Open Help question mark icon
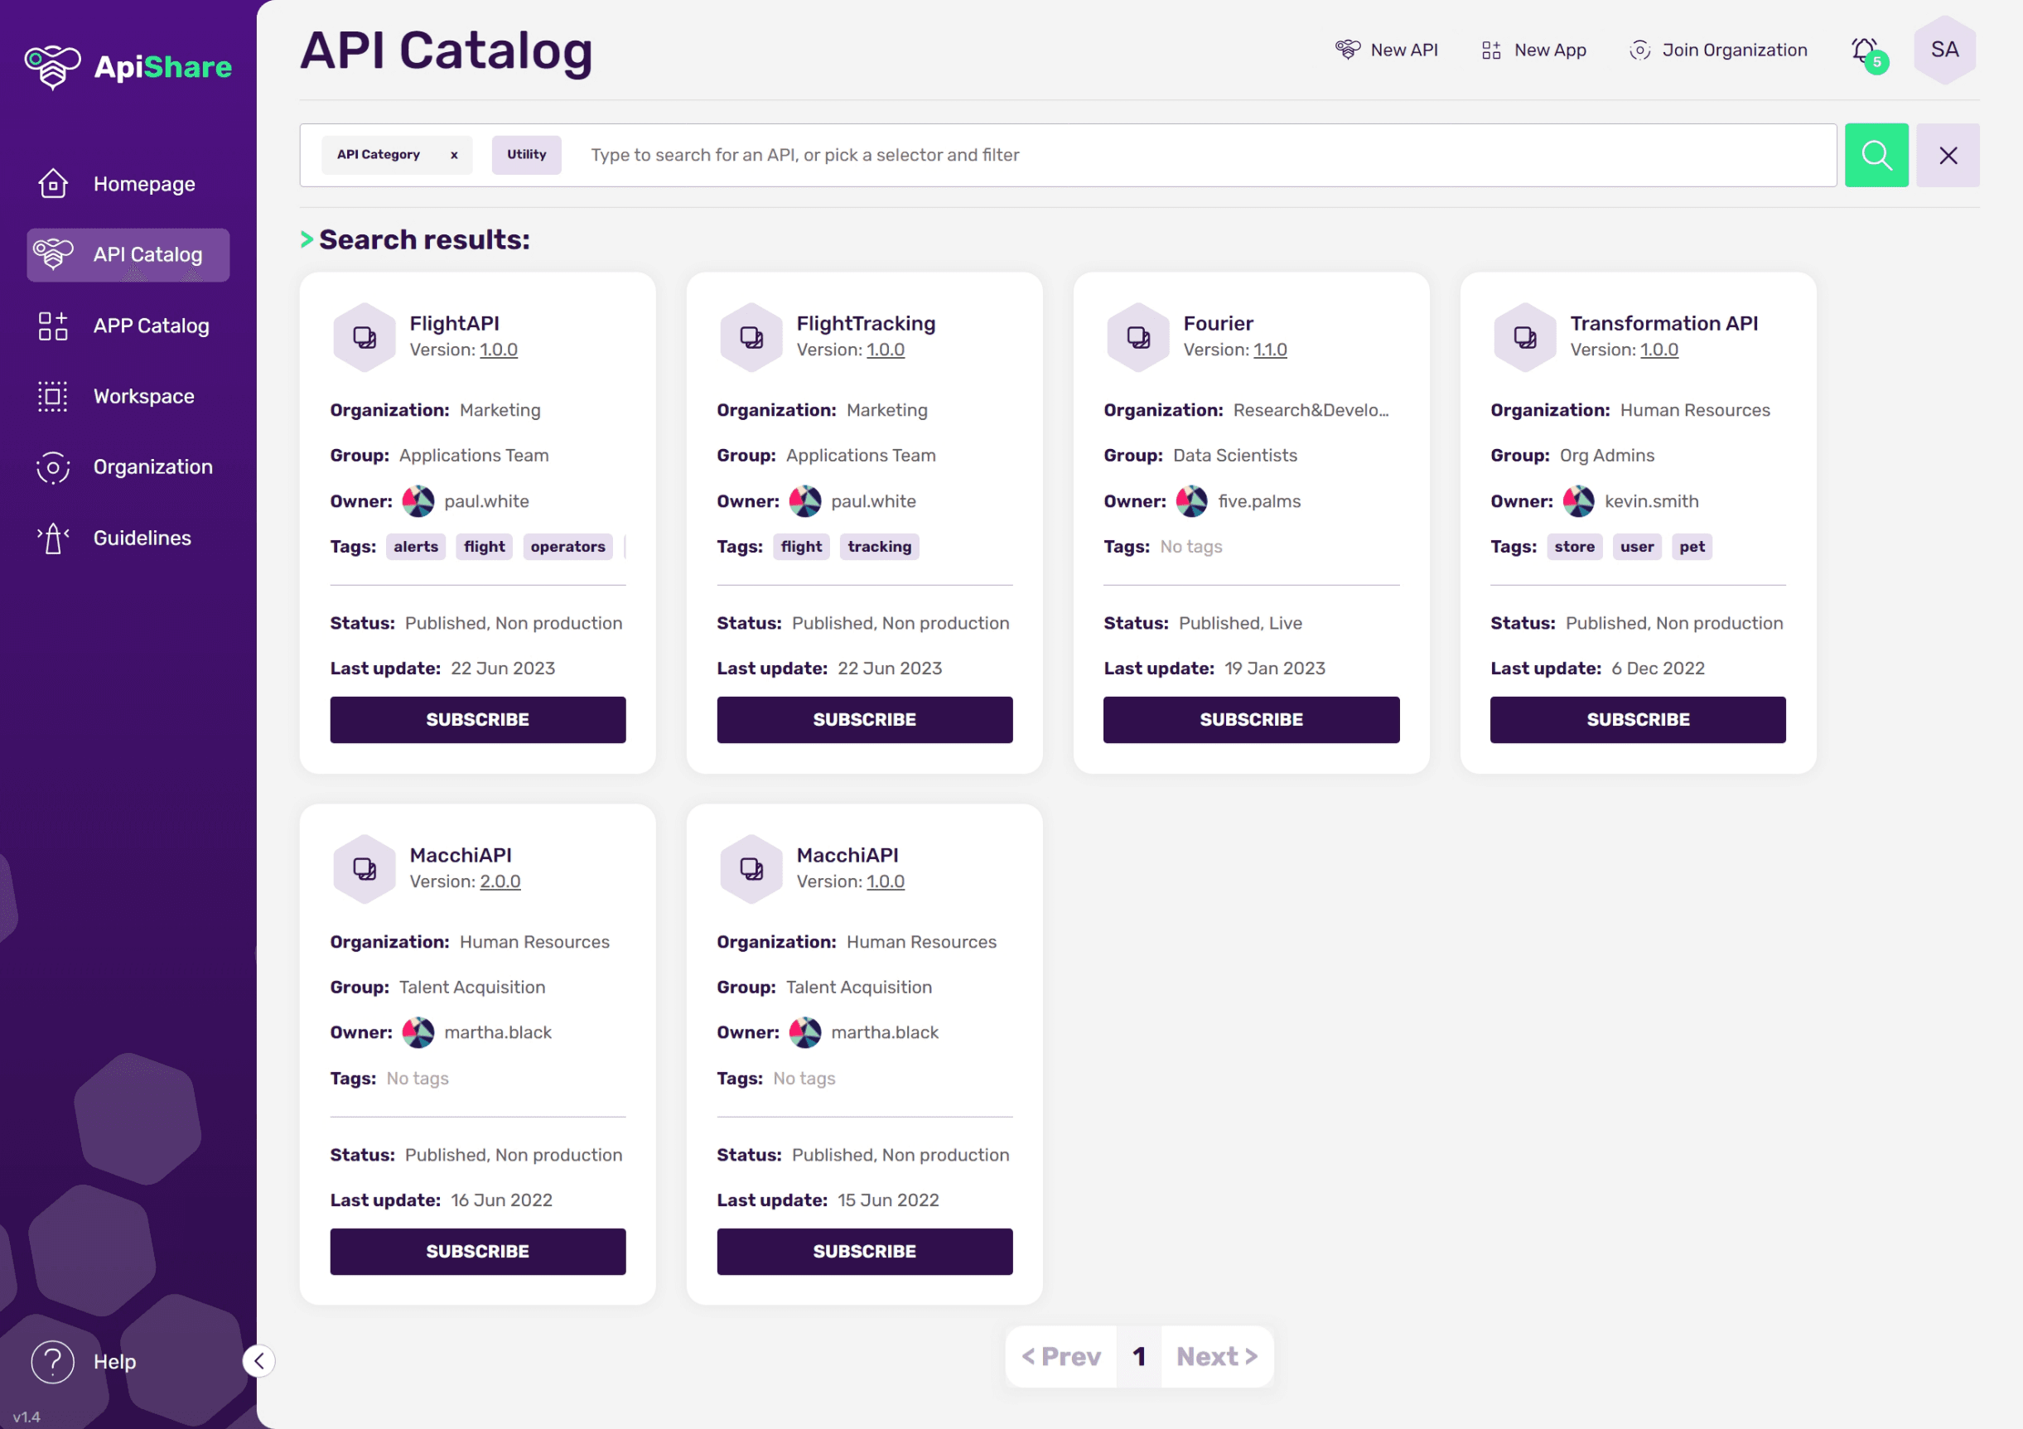This screenshot has width=2023, height=1429. point(53,1361)
